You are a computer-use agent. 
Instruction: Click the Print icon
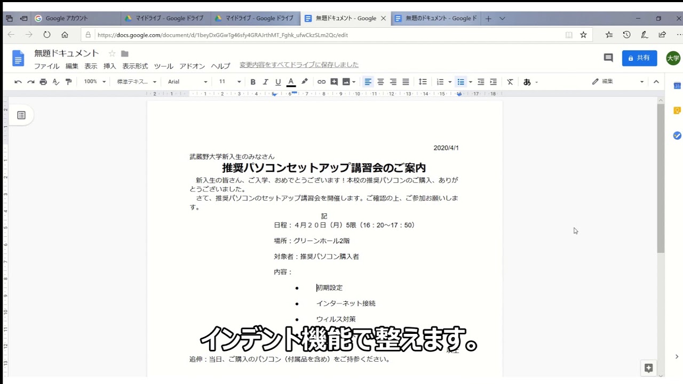click(x=43, y=82)
